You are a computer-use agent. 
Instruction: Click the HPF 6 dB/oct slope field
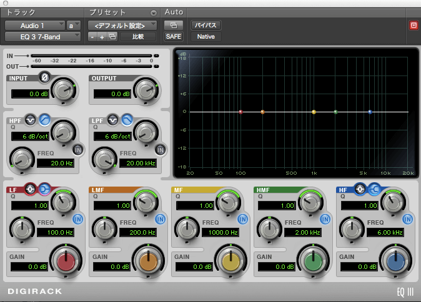point(30,136)
